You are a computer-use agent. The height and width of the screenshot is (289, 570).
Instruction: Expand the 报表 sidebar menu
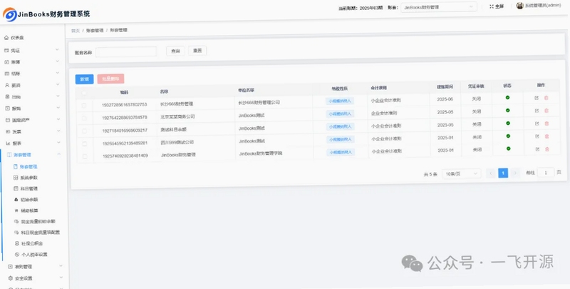click(x=32, y=143)
